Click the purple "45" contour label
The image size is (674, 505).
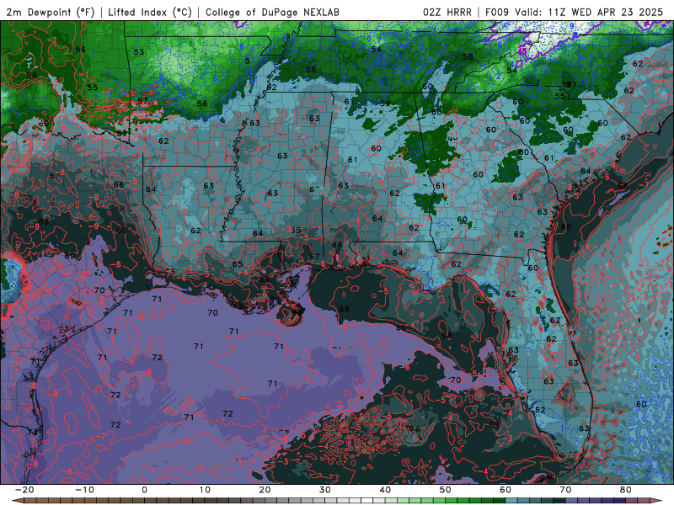522,51
